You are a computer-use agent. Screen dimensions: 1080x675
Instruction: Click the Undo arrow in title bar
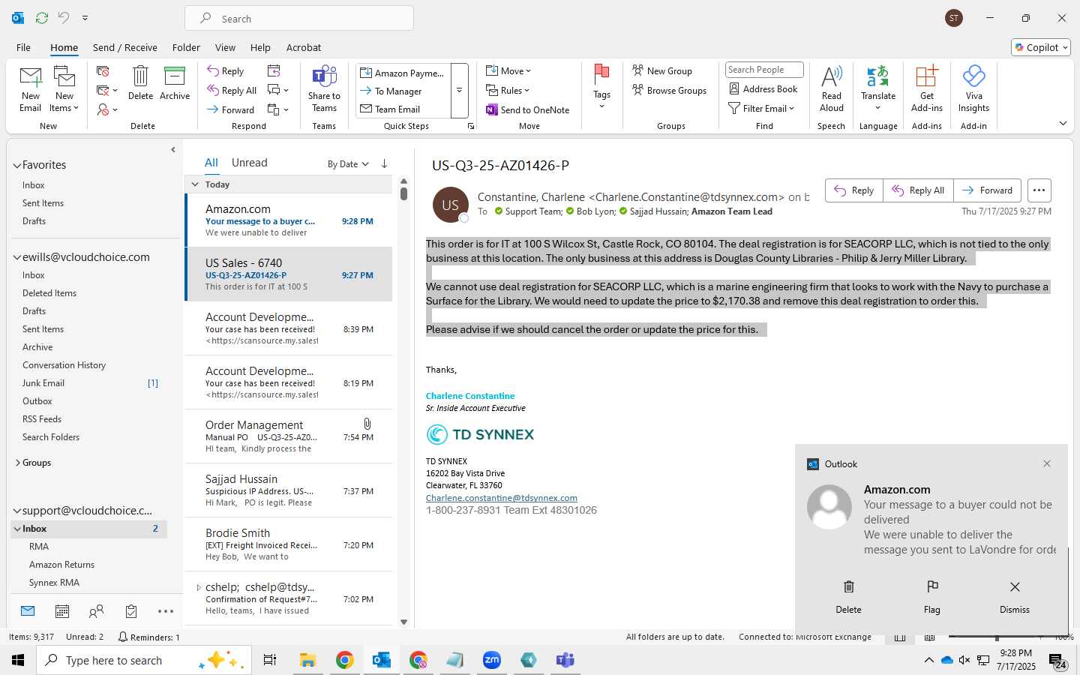[x=64, y=17]
